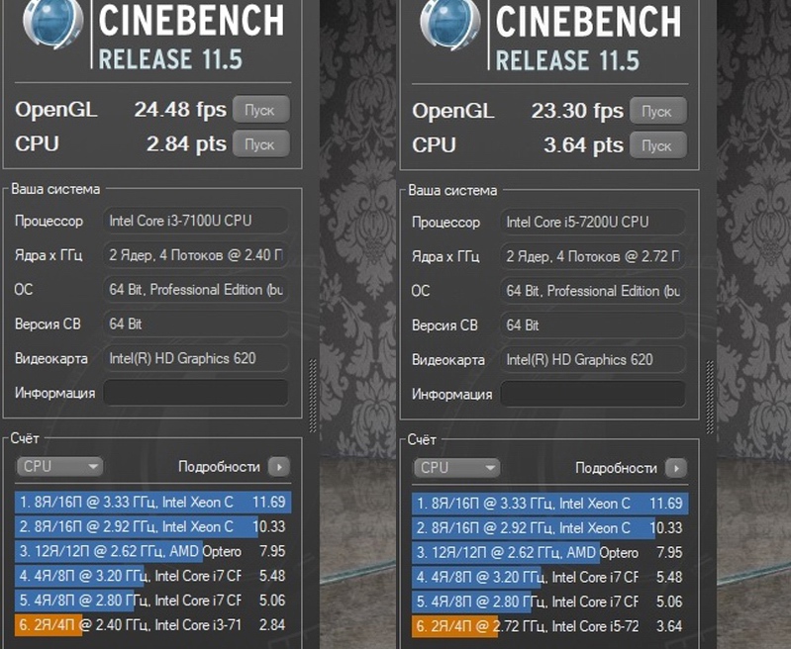Open the CPU ranking dropdown in the right window
This screenshot has height=649, width=791.
click(x=456, y=468)
